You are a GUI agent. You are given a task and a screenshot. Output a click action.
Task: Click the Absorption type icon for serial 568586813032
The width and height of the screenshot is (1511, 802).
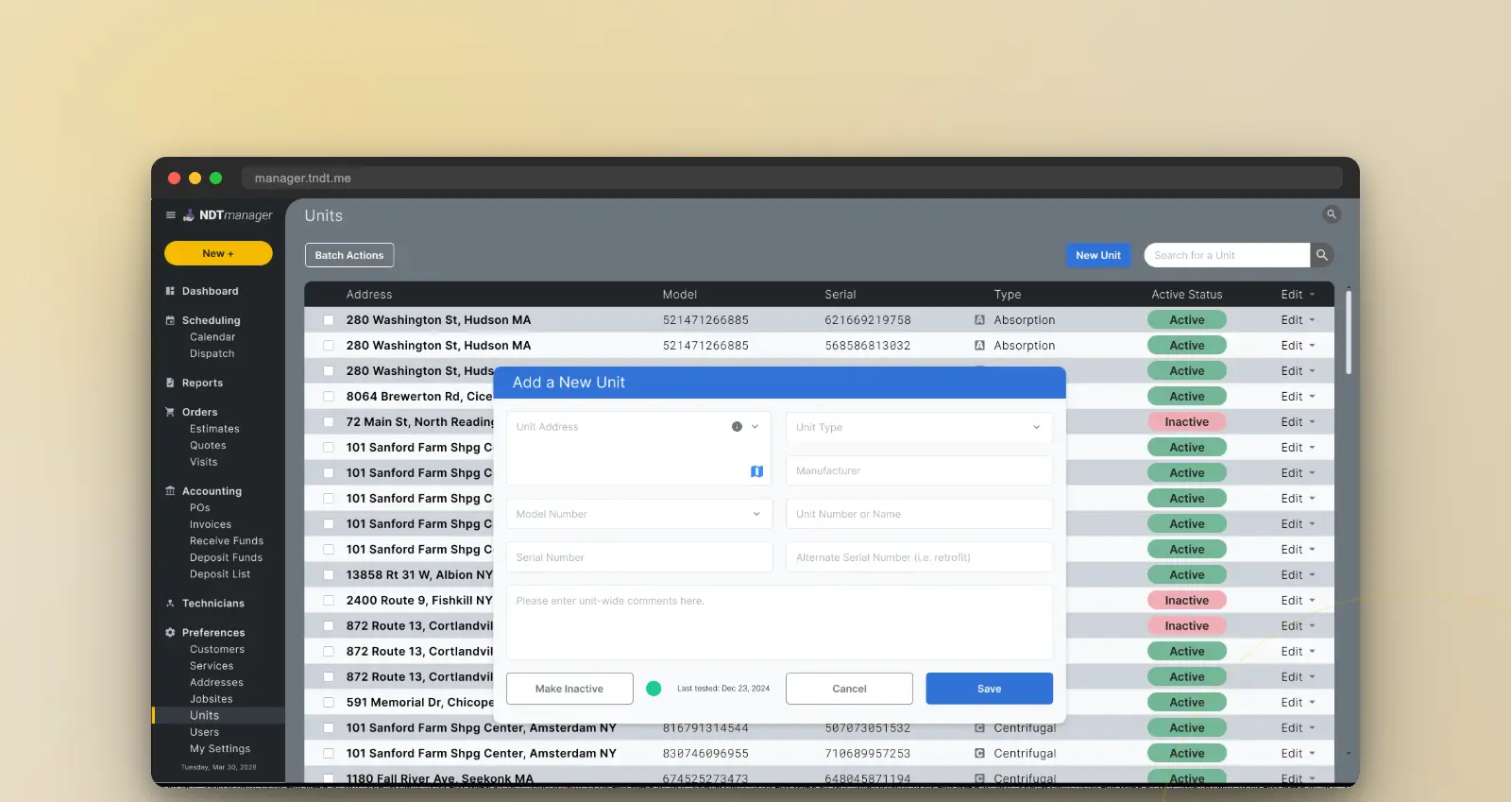coord(979,346)
